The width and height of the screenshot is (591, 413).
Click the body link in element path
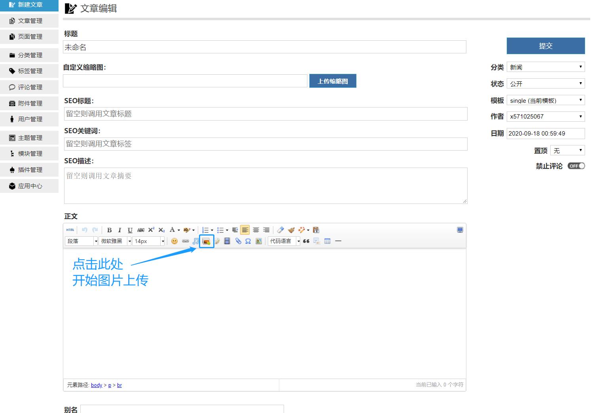pyautogui.click(x=97, y=385)
